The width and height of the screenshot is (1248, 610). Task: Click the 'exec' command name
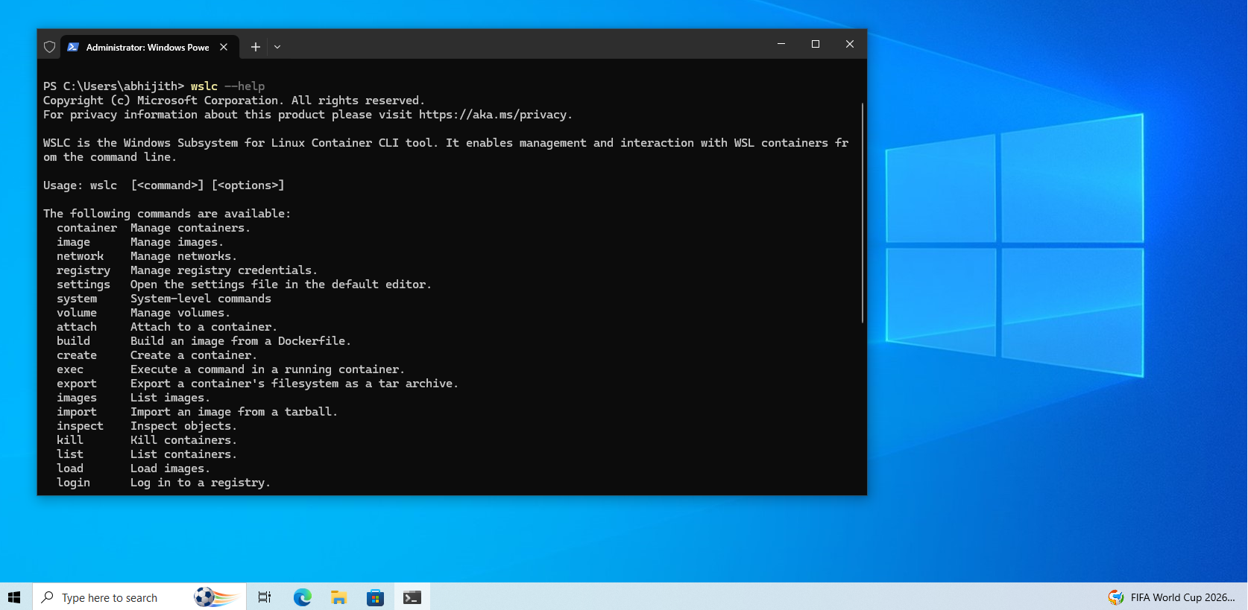(70, 369)
